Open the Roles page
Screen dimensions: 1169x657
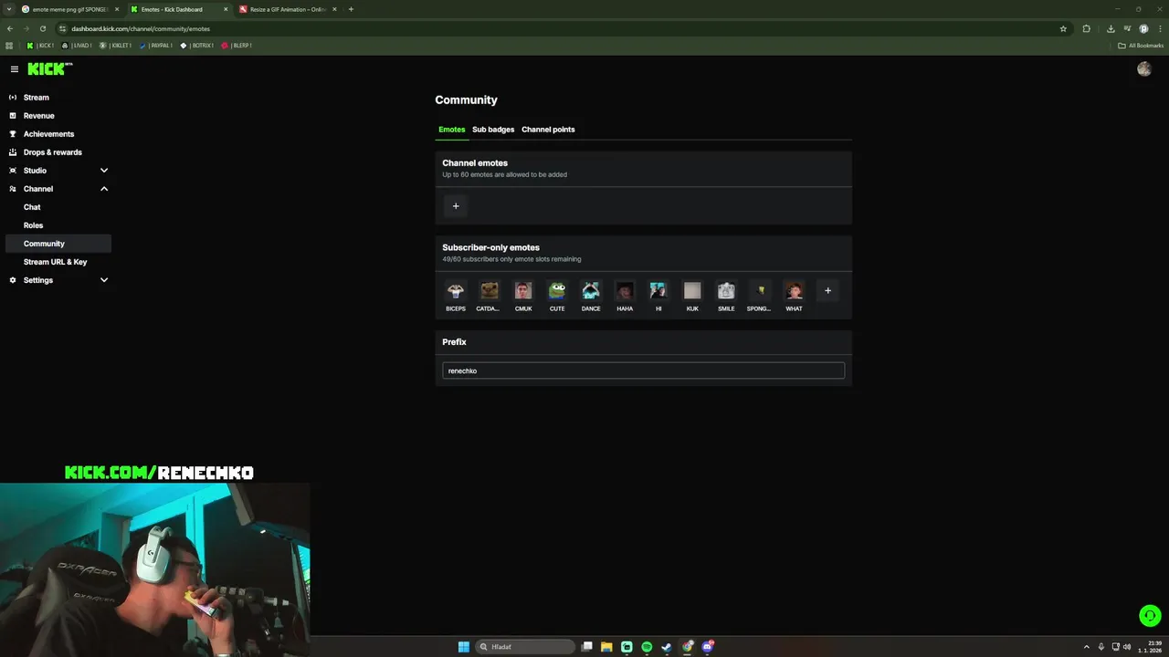point(33,225)
